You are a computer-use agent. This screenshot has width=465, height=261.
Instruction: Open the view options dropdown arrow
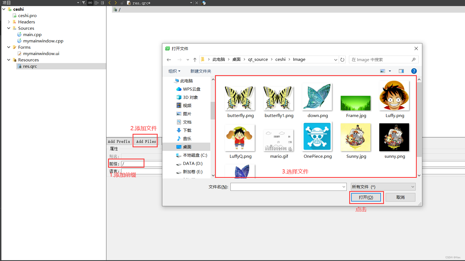pos(390,71)
